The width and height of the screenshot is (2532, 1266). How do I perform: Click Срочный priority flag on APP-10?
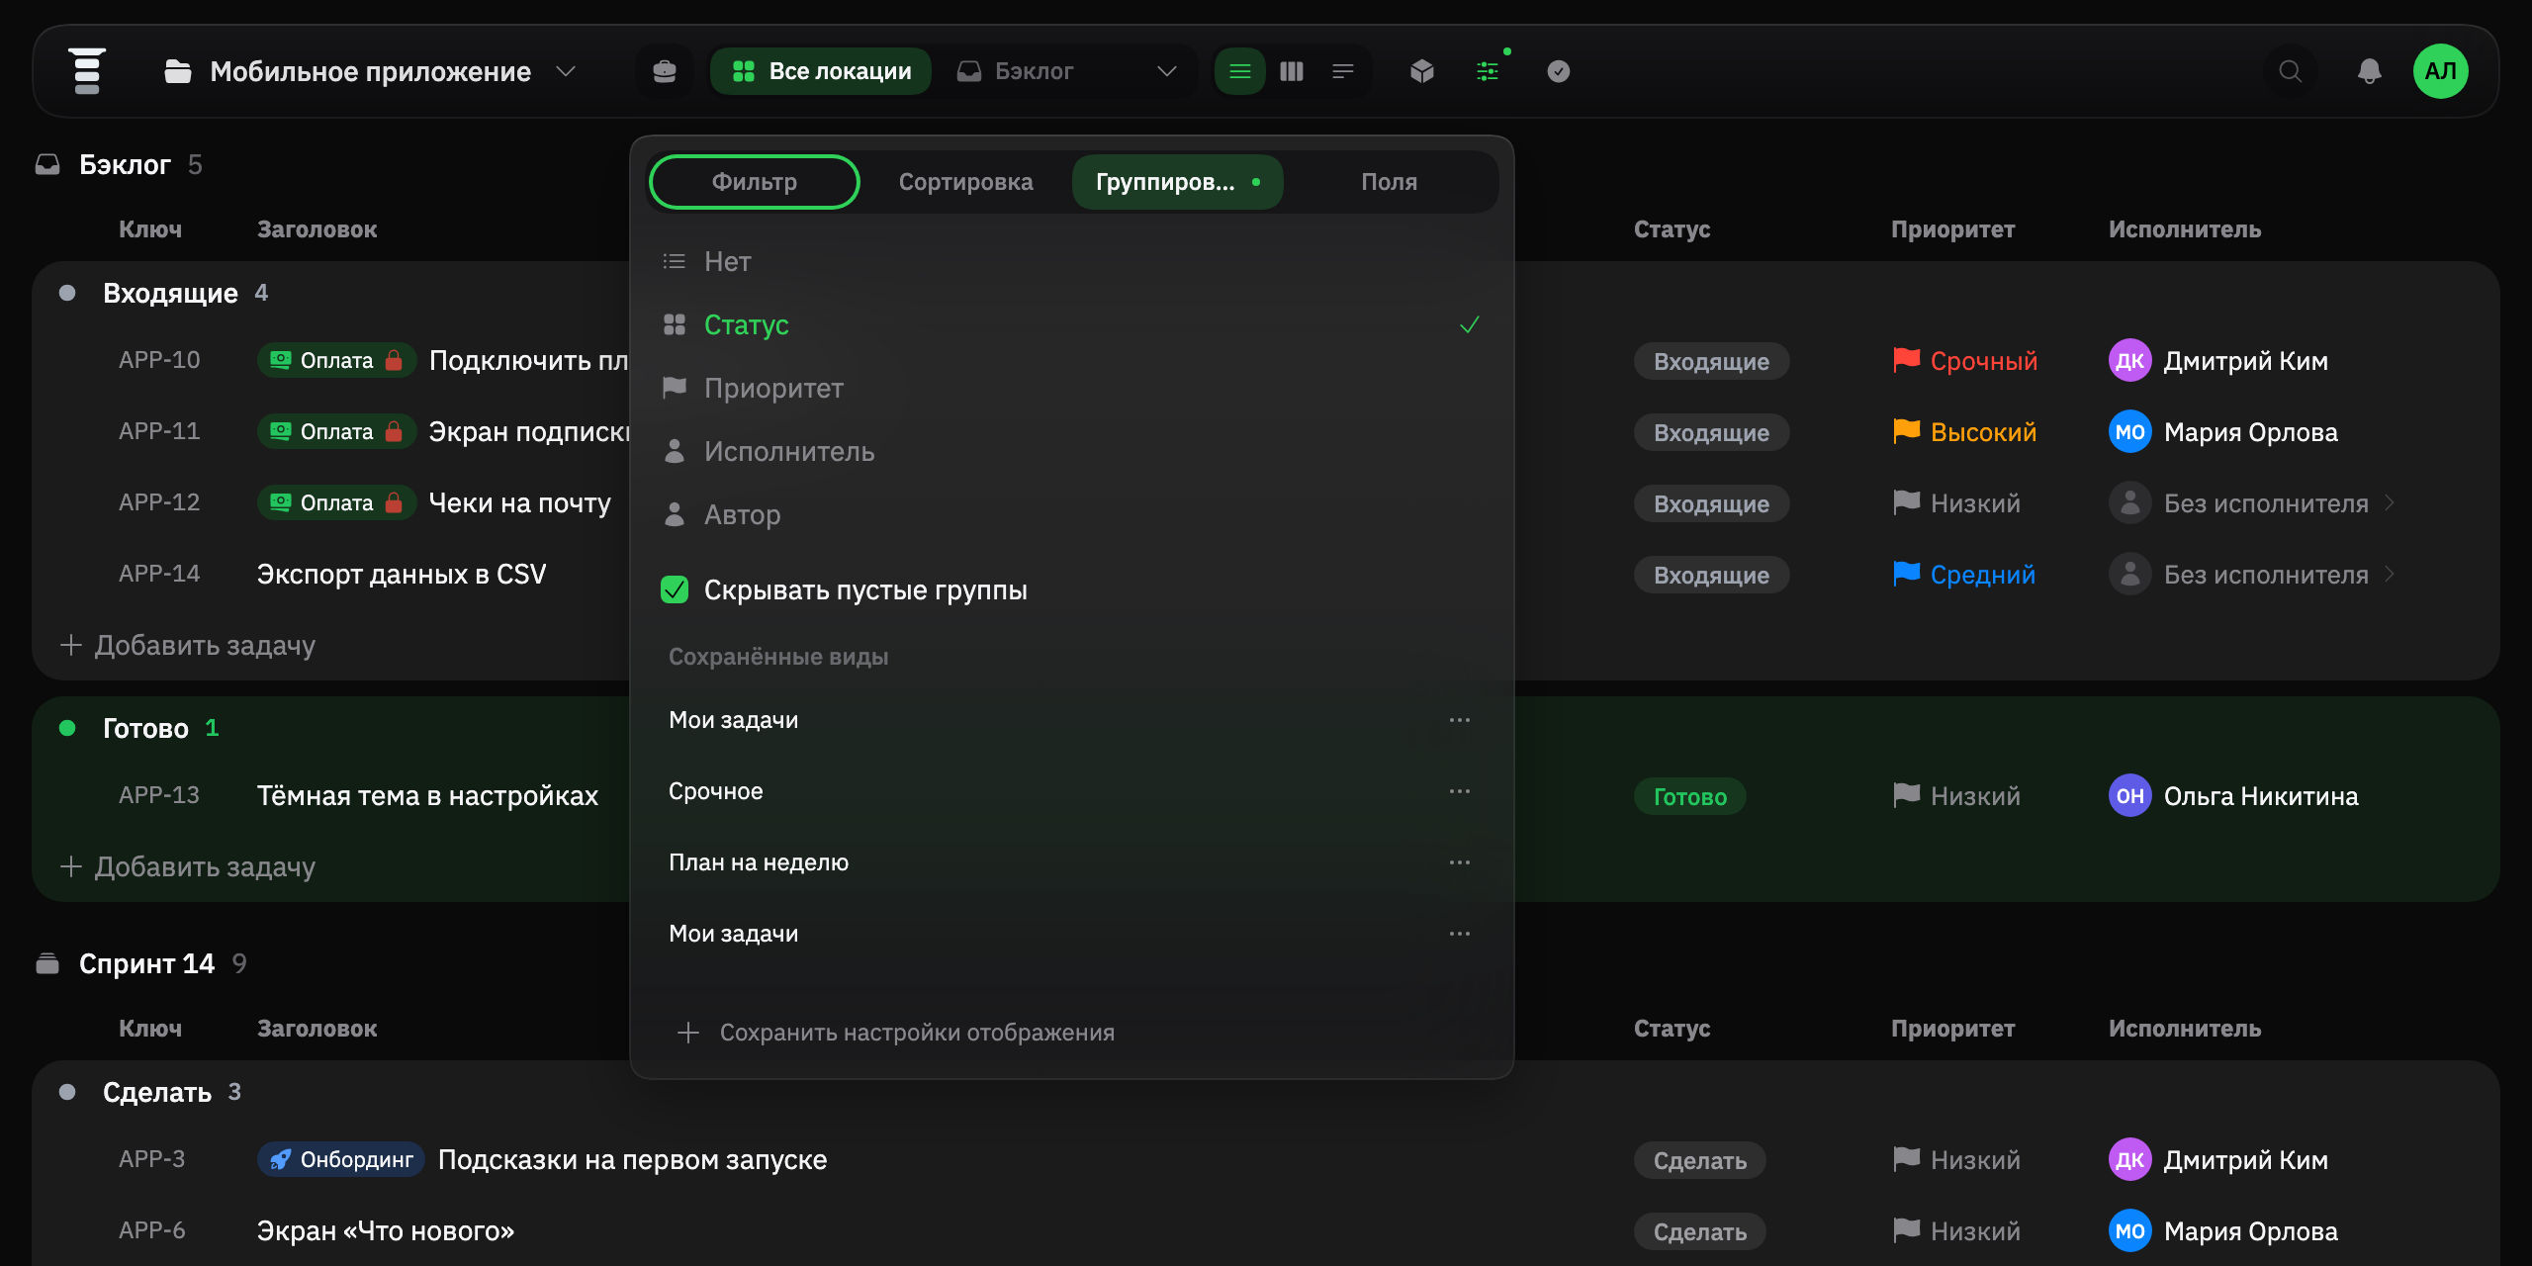point(1964,361)
